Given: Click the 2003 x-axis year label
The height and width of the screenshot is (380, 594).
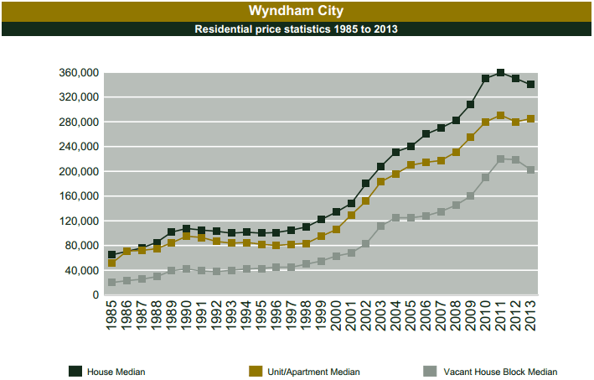Looking at the screenshot, I should pos(380,315).
